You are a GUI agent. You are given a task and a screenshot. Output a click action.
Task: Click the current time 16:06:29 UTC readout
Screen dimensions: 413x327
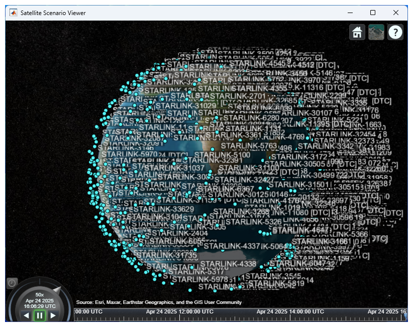40,306
